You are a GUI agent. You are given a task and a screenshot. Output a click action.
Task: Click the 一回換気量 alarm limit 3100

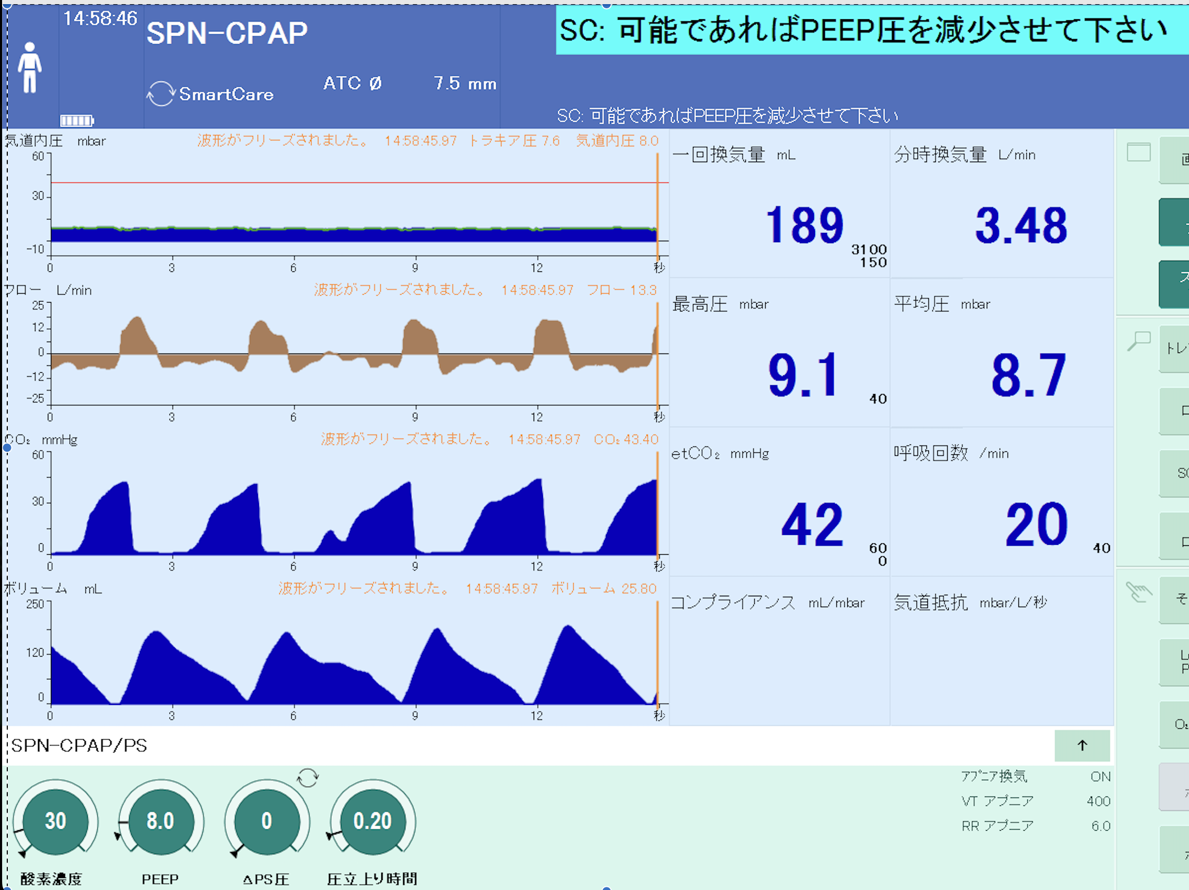[869, 249]
